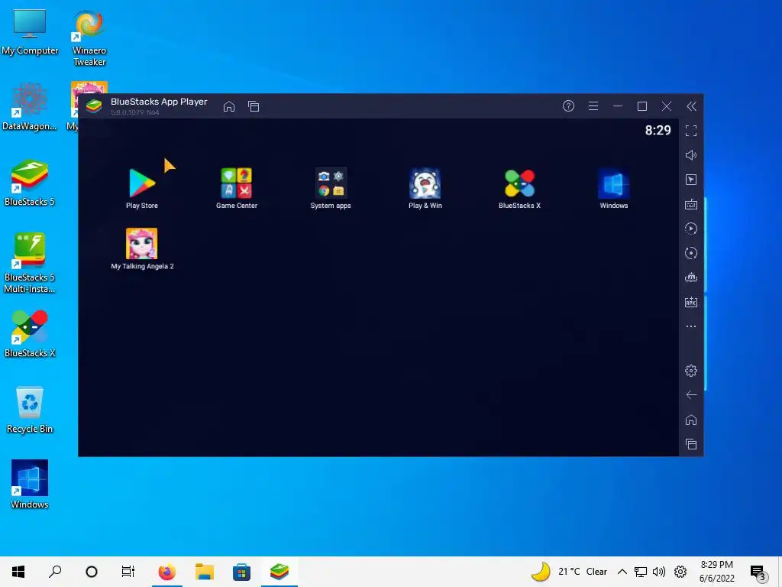Image resolution: width=782 pixels, height=587 pixels.
Task: Select BlueStacks 5 desktop shortcut
Action: [30, 183]
